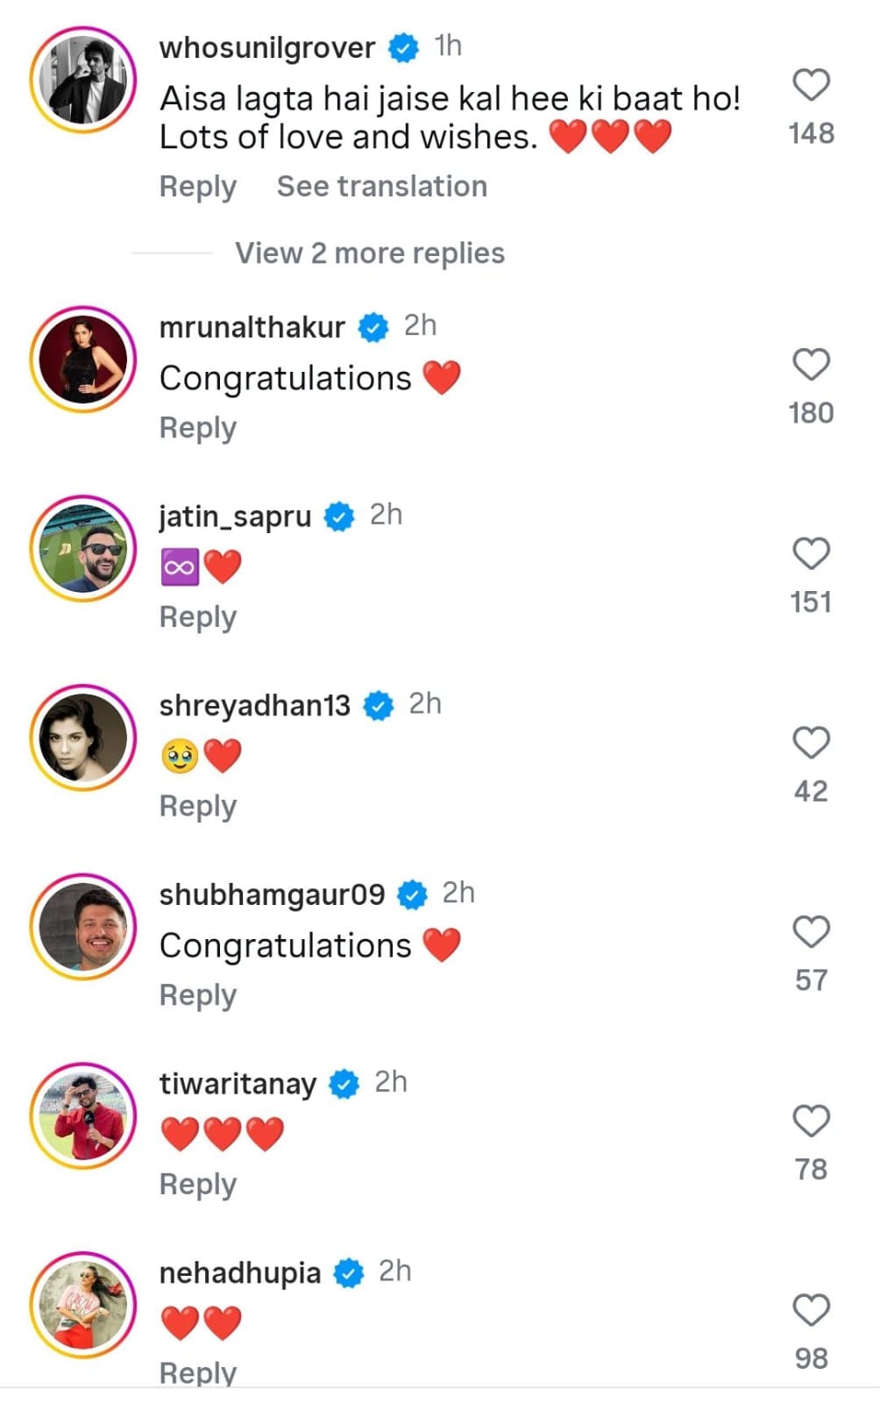Open mrunalthakur's profile avatar

tap(83, 360)
